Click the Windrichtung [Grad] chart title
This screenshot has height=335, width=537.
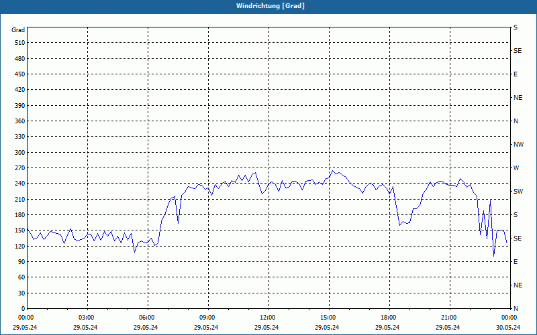coord(271,6)
